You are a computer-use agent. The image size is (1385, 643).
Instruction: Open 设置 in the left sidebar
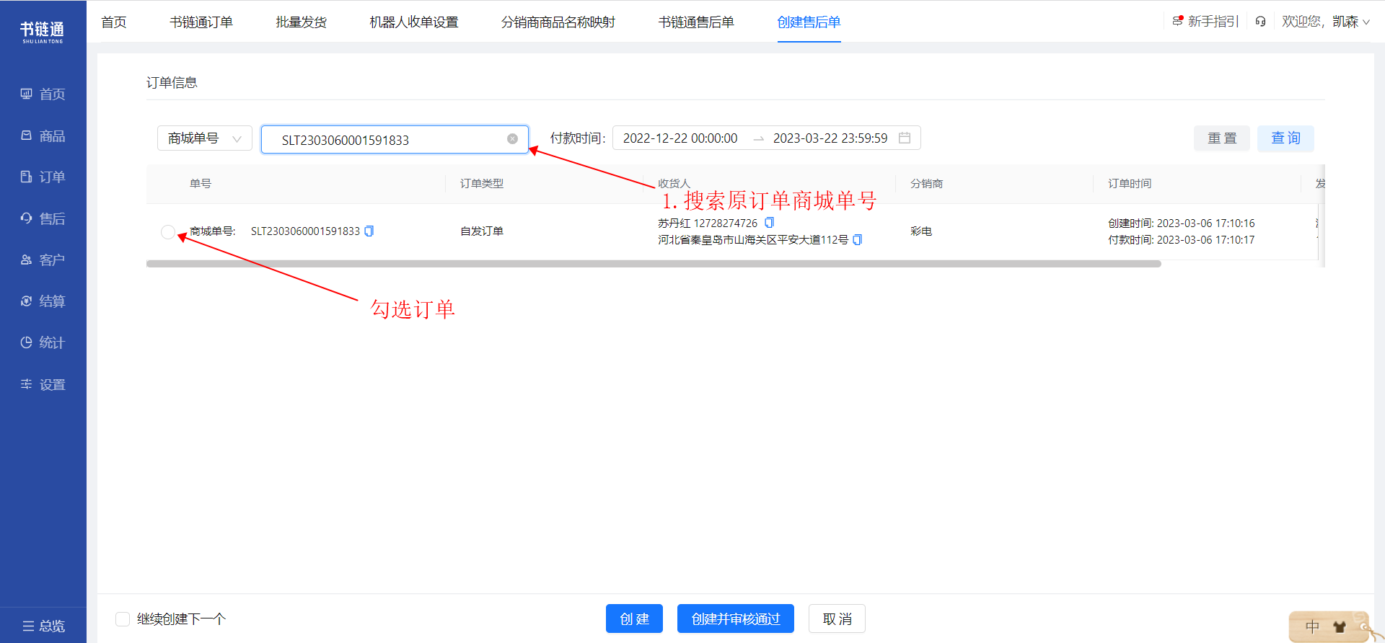coord(43,385)
